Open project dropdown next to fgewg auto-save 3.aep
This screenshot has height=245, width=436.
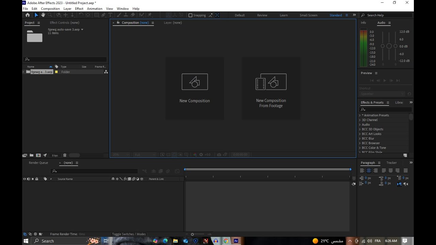coord(82,30)
